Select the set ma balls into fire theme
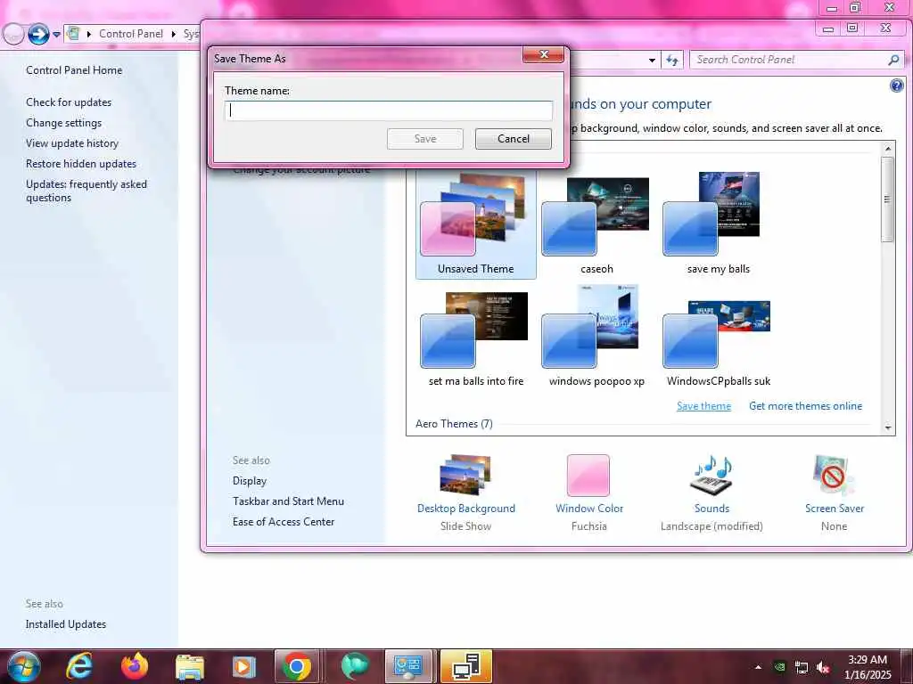913x684 pixels. click(475, 336)
